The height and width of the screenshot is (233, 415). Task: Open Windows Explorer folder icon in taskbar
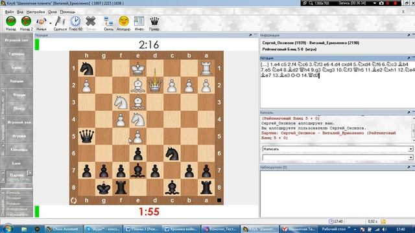[x=24, y=229]
